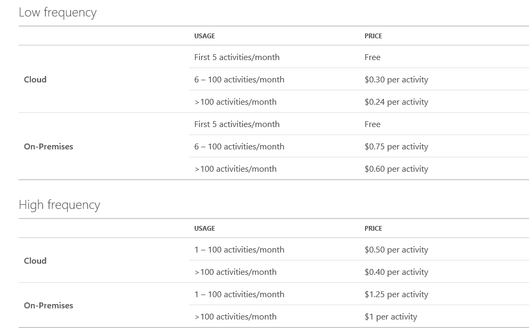
Task: Click the $0.40 per activity price
Action: pyautogui.click(x=396, y=272)
